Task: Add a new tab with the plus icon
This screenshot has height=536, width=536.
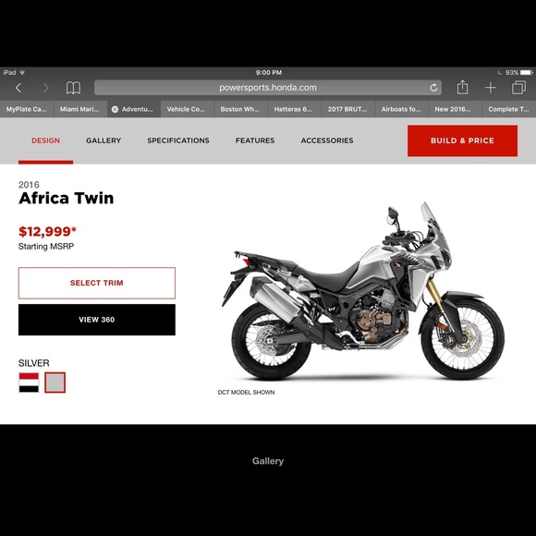Action: coord(490,88)
